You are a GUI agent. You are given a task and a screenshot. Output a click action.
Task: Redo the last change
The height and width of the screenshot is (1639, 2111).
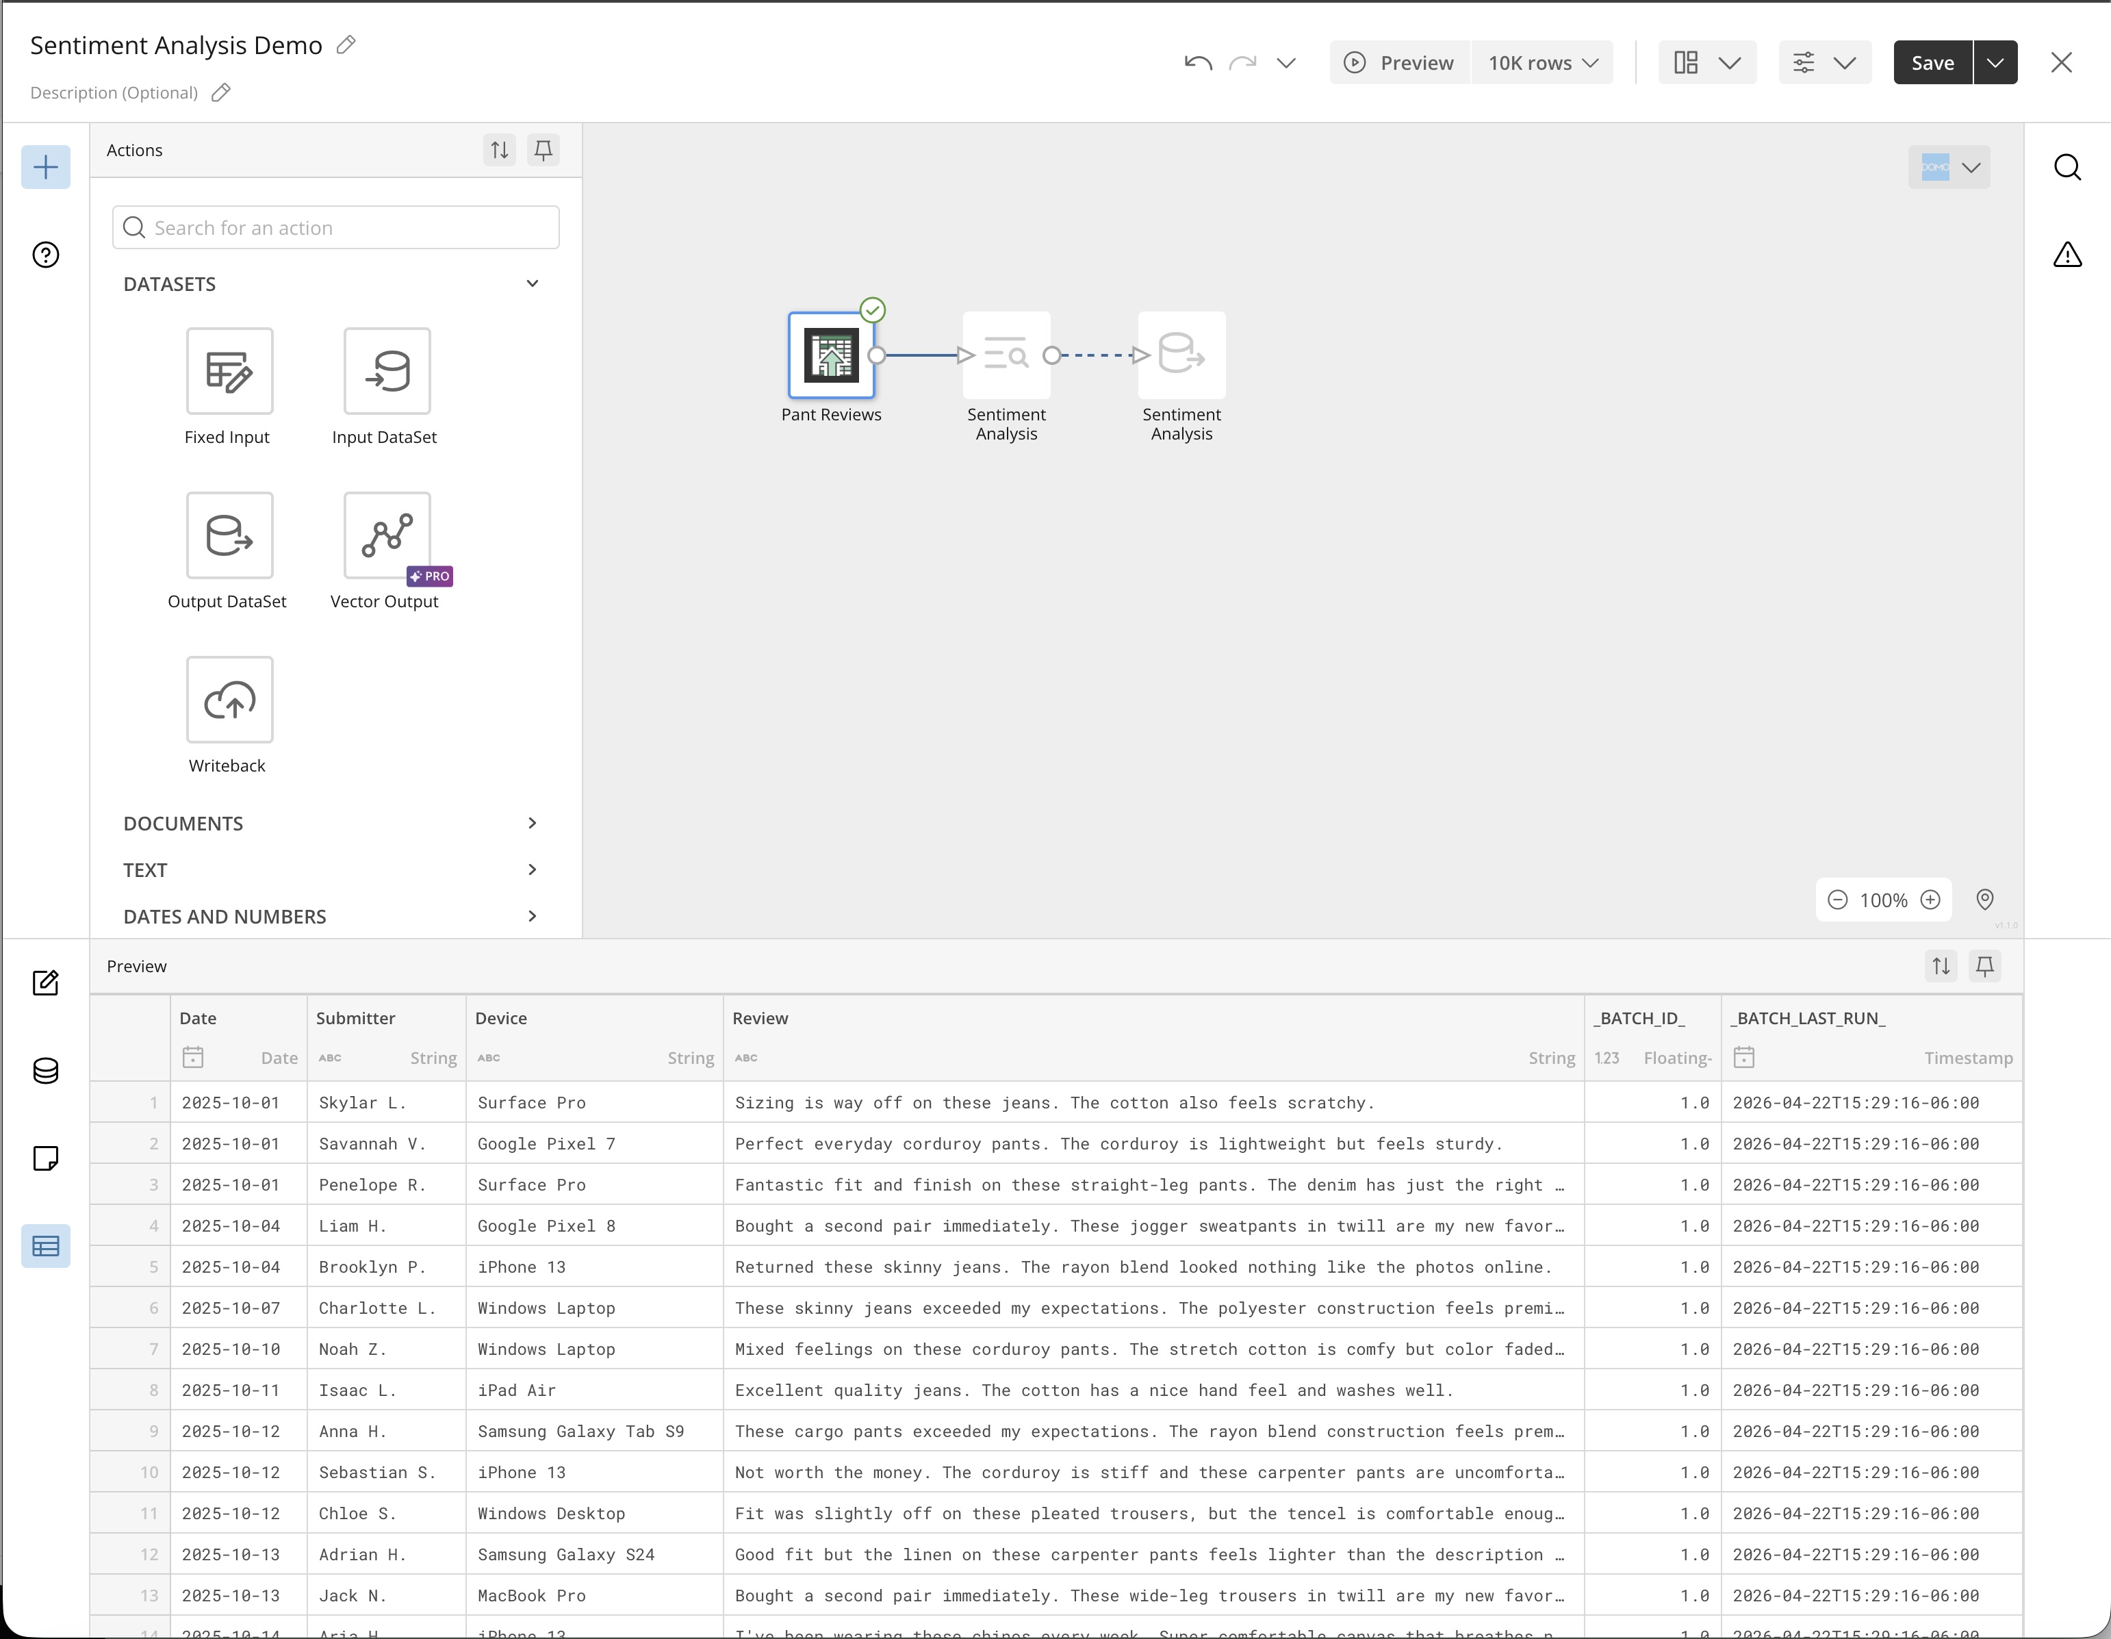[1242, 63]
